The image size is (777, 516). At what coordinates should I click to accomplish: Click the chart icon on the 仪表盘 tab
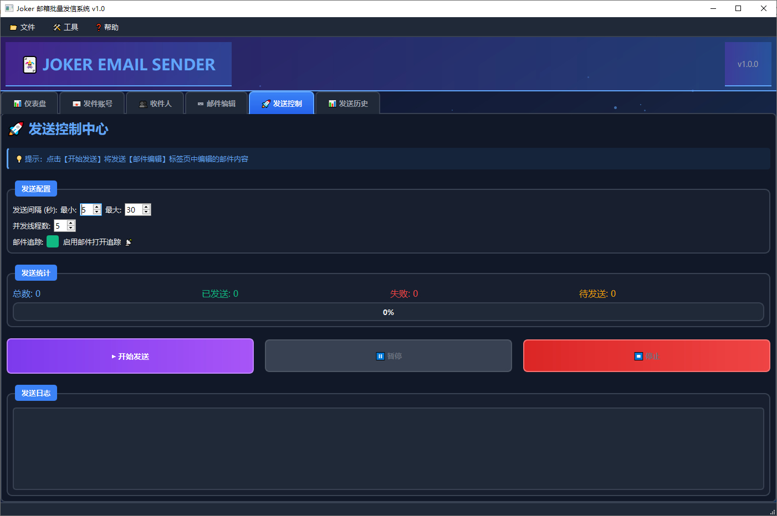point(18,104)
